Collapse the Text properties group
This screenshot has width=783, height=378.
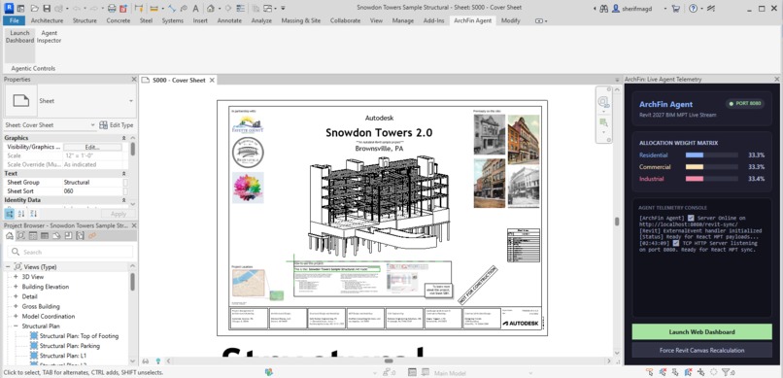(123, 173)
